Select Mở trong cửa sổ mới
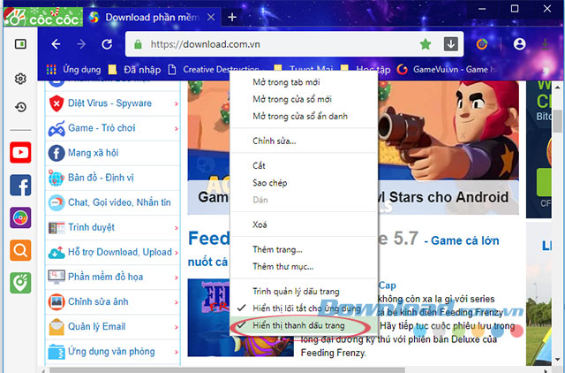Image resolution: width=565 pixels, height=373 pixels. coord(304,99)
